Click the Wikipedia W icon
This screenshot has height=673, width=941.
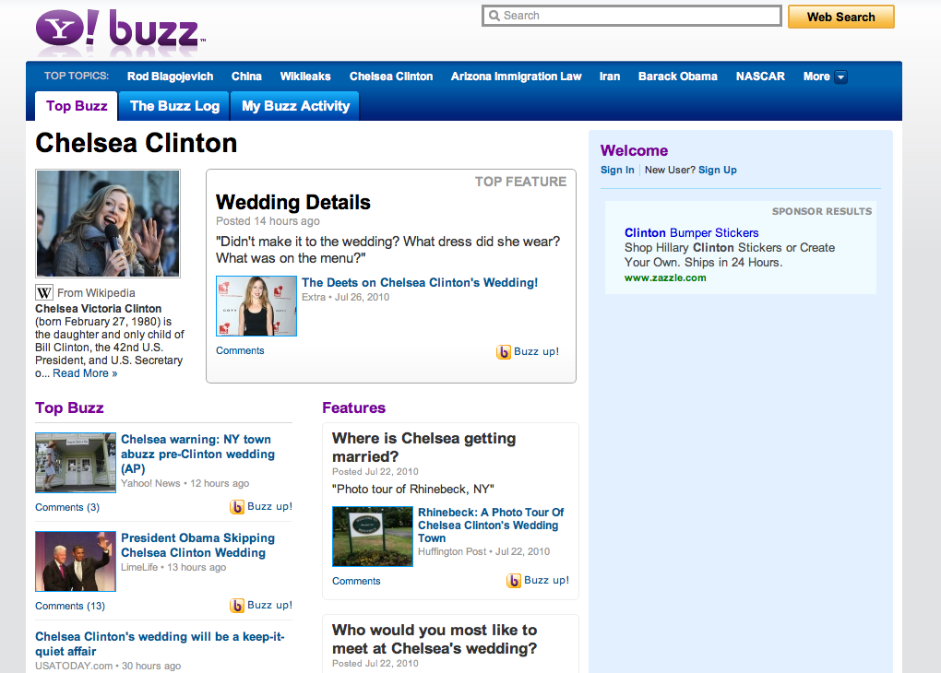(x=43, y=293)
